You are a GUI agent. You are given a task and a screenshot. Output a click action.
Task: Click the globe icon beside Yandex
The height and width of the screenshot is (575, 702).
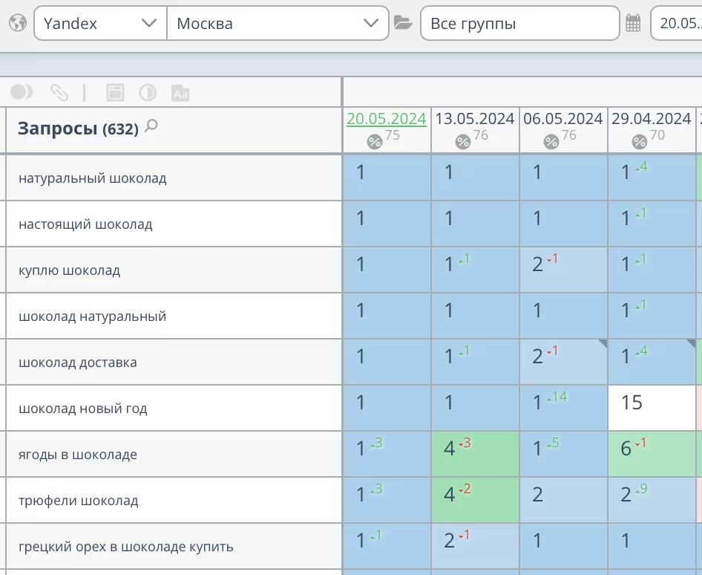(17, 23)
